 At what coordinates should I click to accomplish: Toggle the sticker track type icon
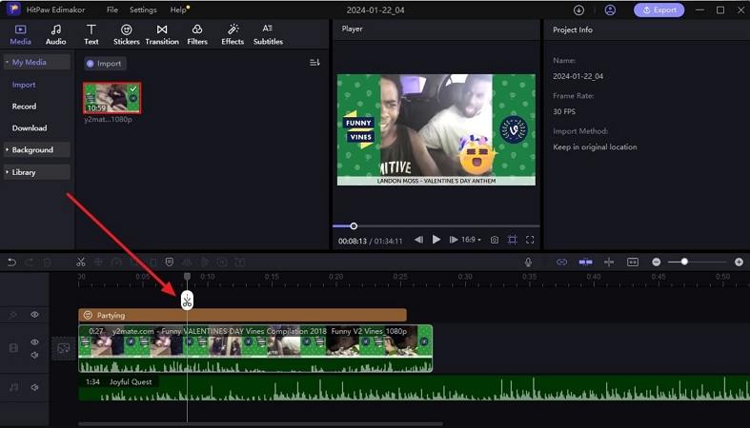click(x=13, y=315)
